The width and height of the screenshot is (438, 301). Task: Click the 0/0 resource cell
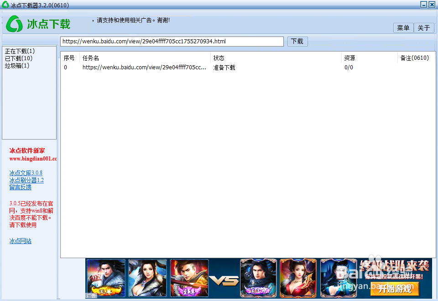349,67
